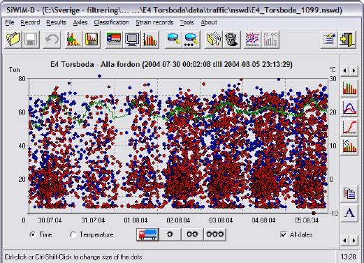Viewport: 364px width, 263px height.
Task: Click the histogram icon in right sidebar
Action: [349, 89]
